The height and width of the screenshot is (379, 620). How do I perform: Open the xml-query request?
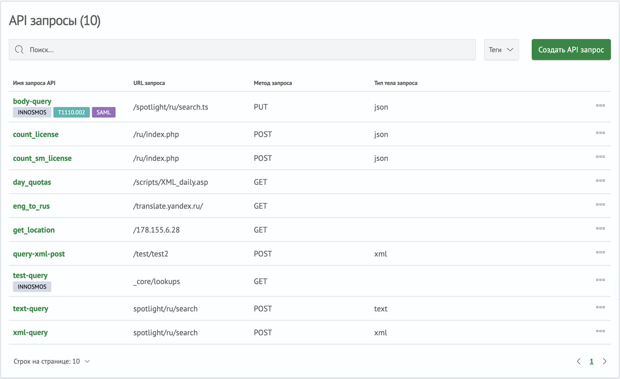[30, 332]
